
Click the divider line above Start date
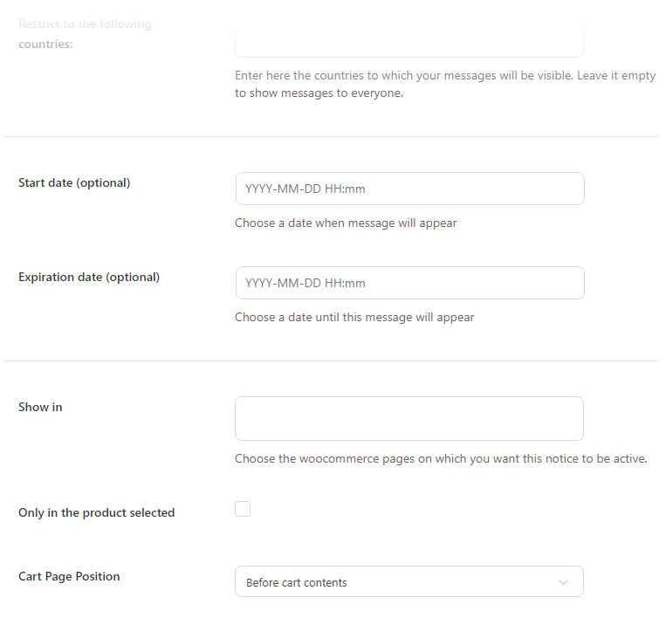[x=332, y=137]
